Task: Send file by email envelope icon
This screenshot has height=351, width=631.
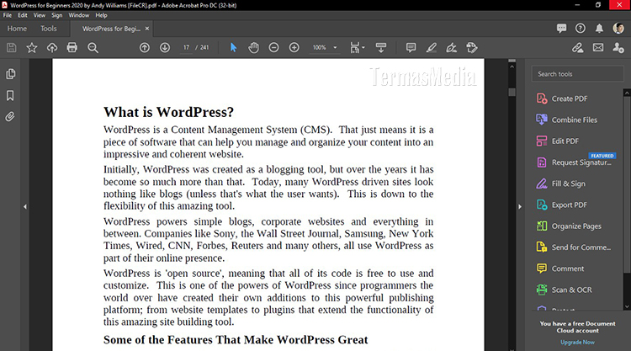Action: (598, 48)
